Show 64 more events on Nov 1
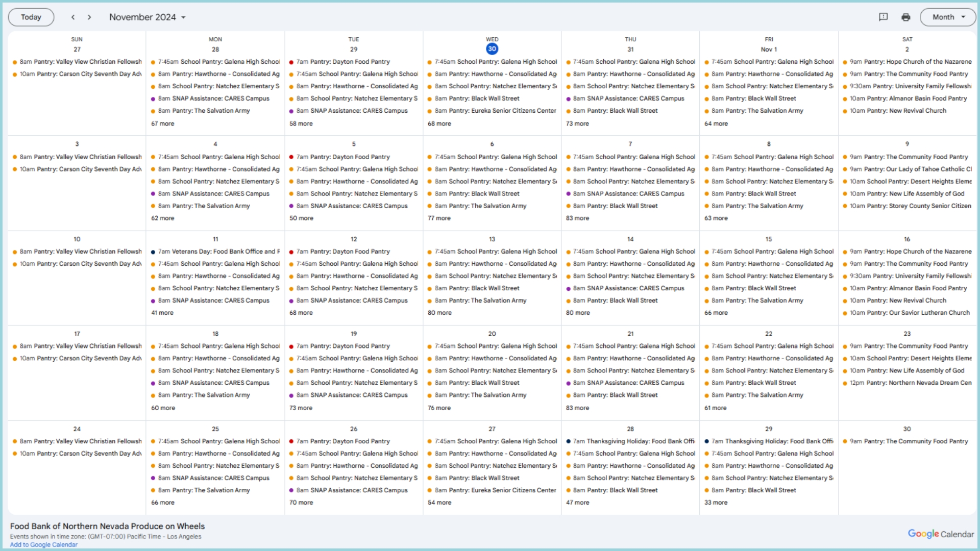This screenshot has height=551, width=980. pyautogui.click(x=716, y=123)
